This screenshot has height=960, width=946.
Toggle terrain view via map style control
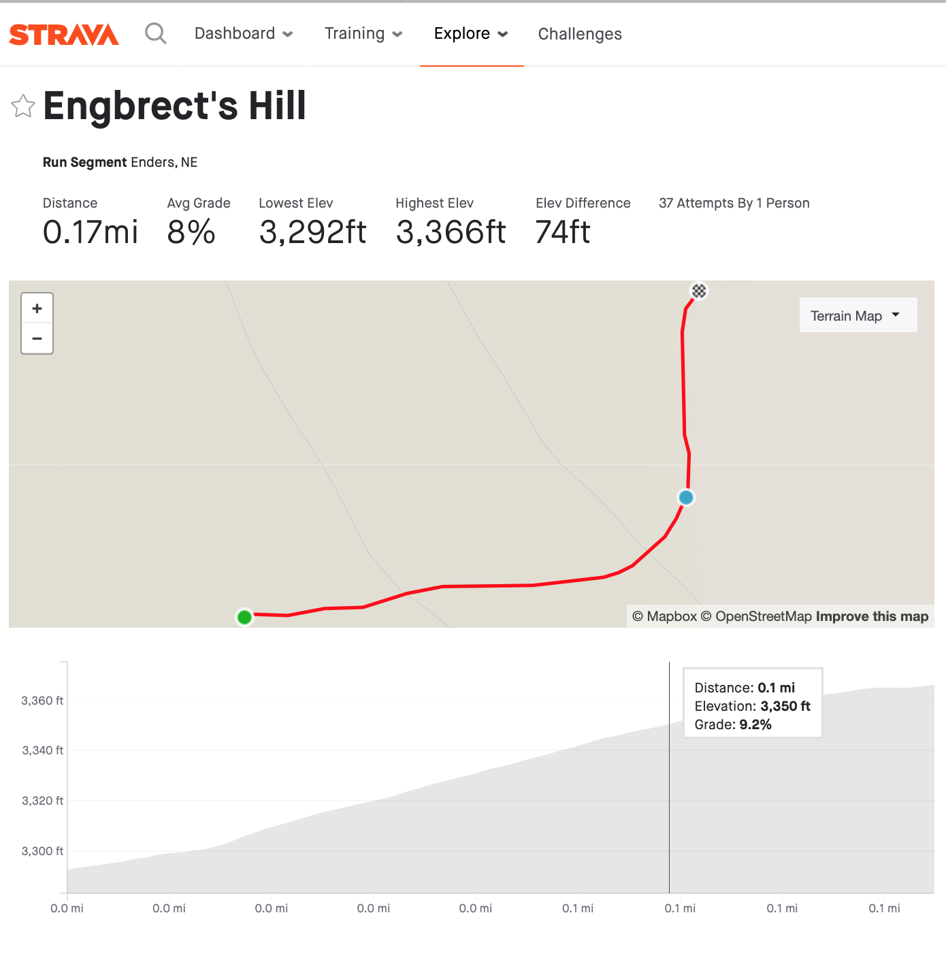click(858, 315)
